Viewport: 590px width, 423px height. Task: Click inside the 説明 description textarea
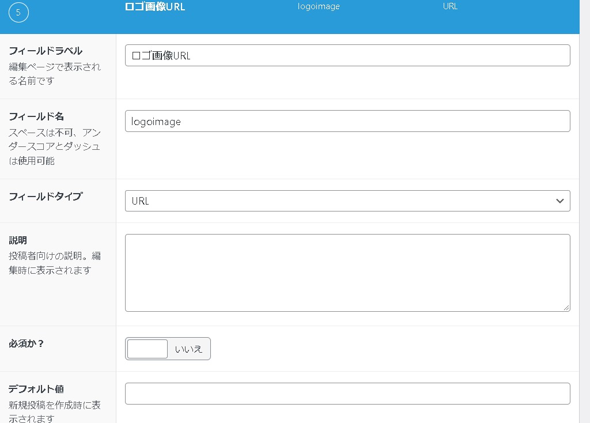coord(347,273)
